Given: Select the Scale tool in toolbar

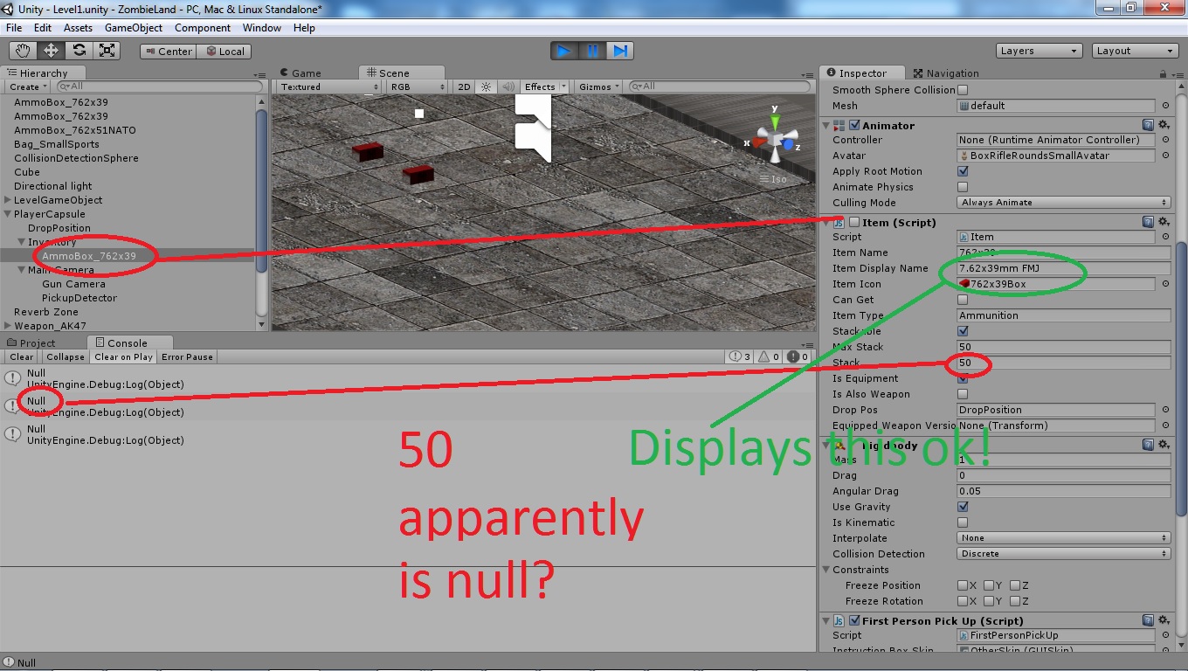Looking at the screenshot, I should [x=107, y=51].
